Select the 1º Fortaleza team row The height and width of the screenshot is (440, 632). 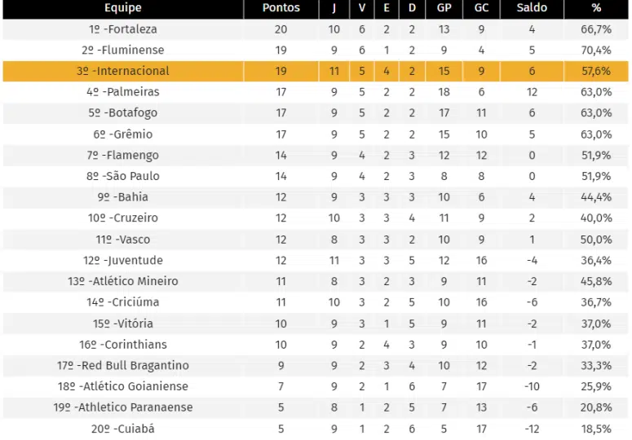(x=316, y=29)
